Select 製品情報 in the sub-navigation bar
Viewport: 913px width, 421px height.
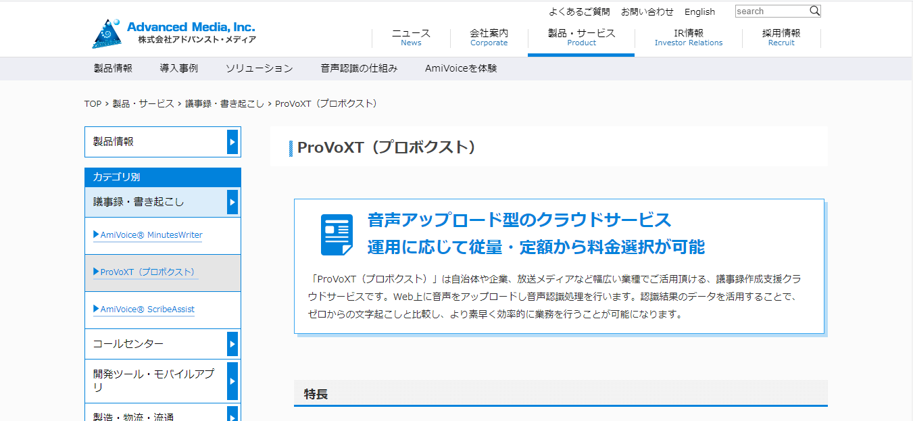[x=113, y=68]
